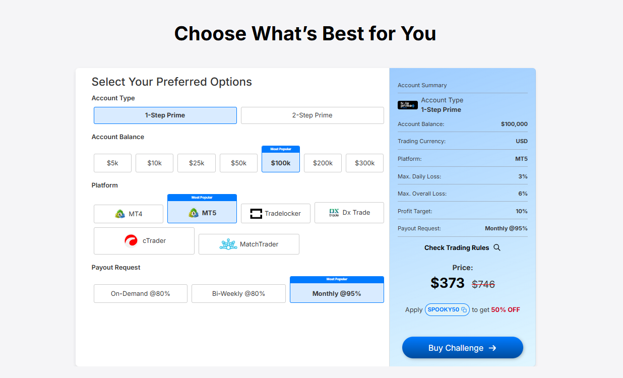The height and width of the screenshot is (378, 623).
Task: Click the MatchTrader logo icon
Action: coord(228,244)
